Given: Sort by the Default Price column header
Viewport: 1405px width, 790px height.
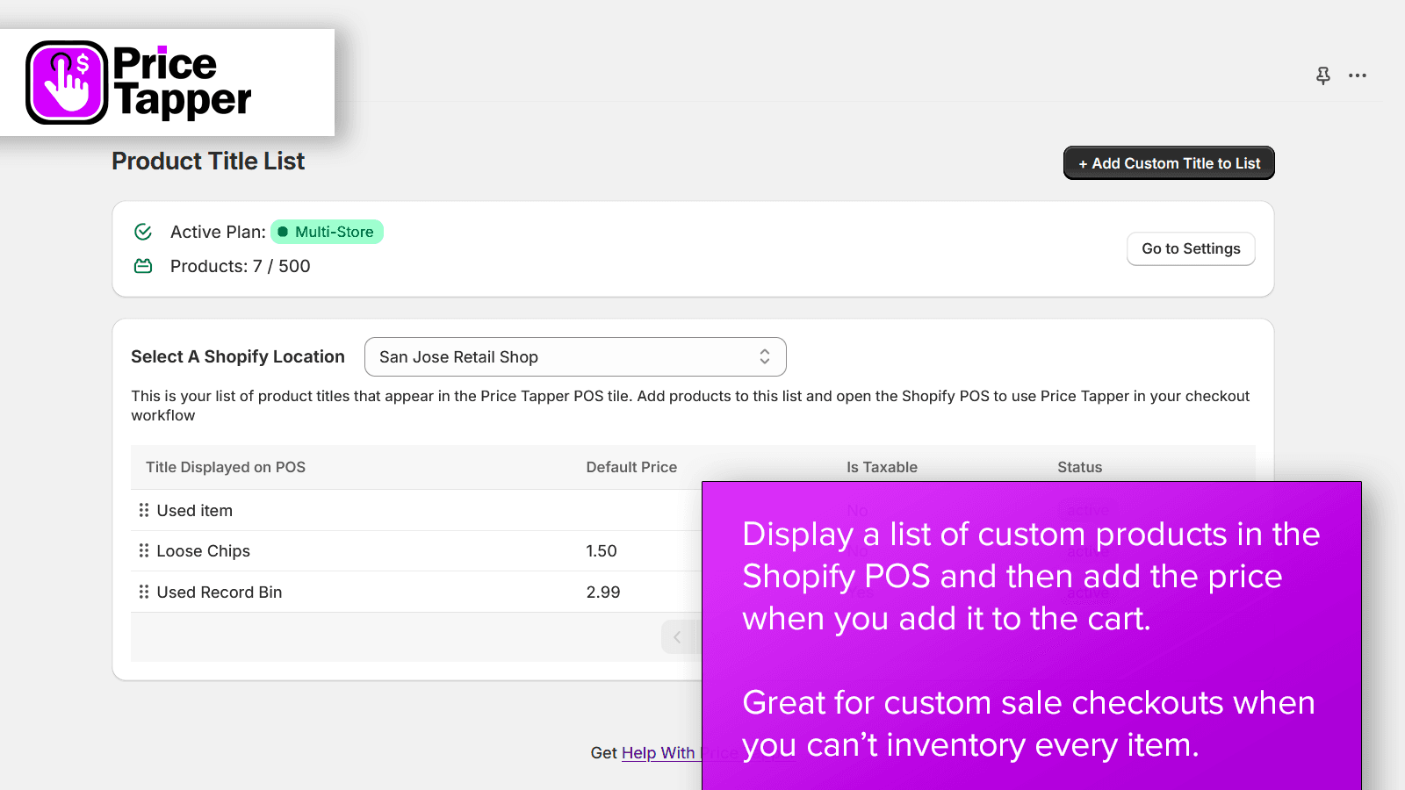Looking at the screenshot, I should point(631,467).
